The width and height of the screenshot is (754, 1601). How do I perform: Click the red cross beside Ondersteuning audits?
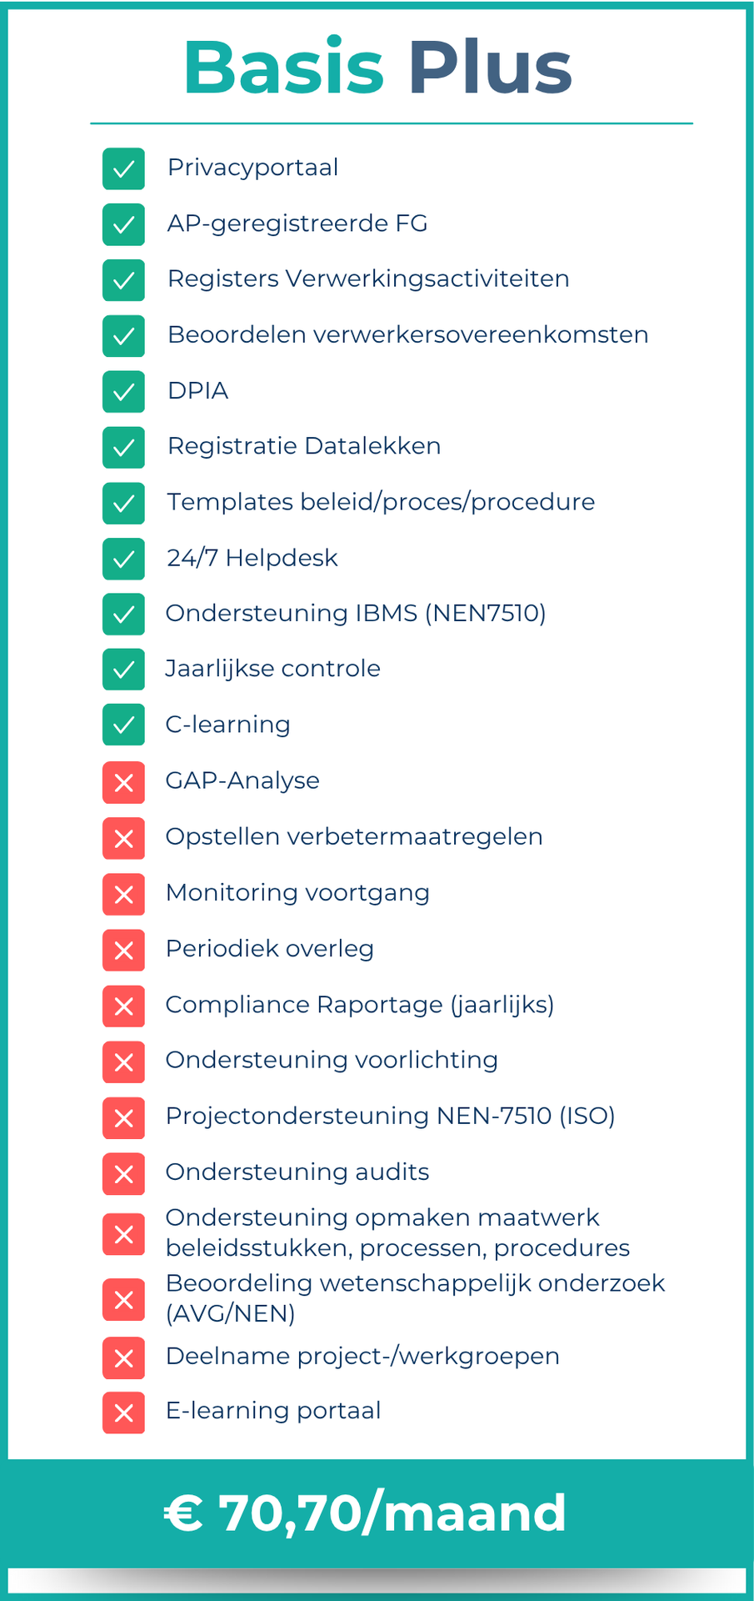(123, 1173)
